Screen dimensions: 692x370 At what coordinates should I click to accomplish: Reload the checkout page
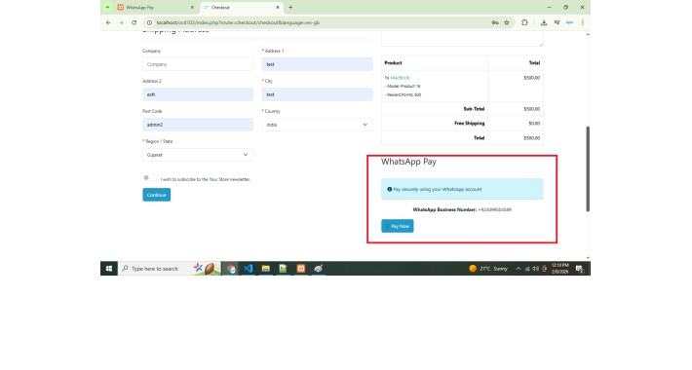(135, 22)
